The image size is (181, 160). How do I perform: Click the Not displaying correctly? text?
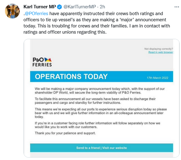158,49
